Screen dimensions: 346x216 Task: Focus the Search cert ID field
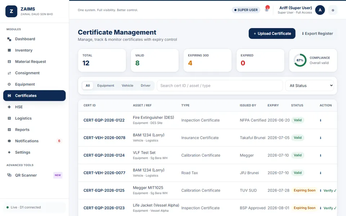point(220,86)
